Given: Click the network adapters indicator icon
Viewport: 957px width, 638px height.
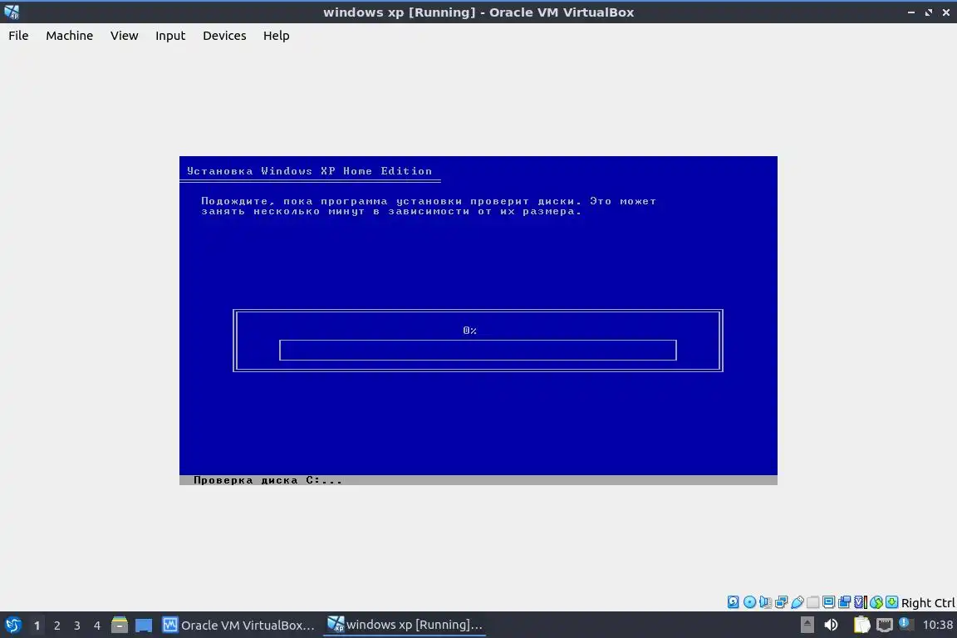Looking at the screenshot, I should click(x=781, y=602).
